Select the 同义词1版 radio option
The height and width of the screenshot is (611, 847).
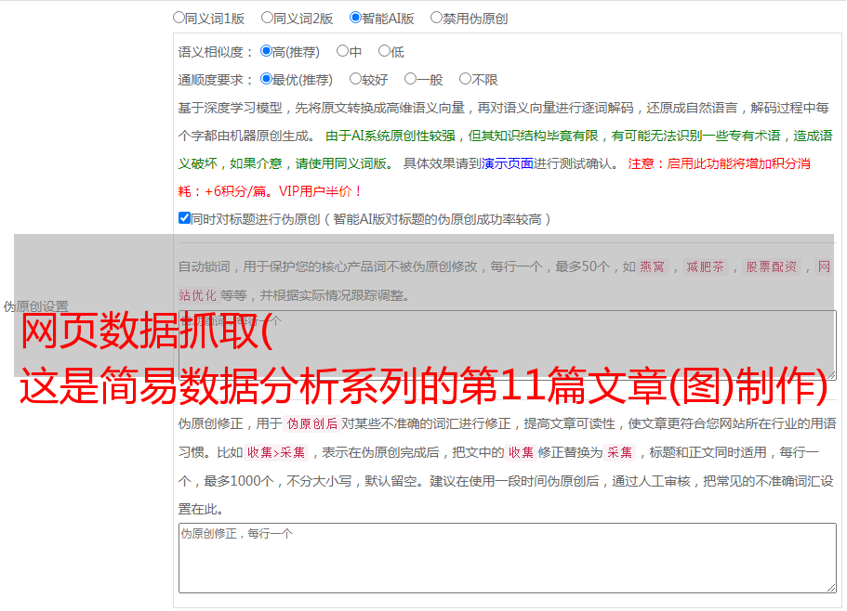179,18
